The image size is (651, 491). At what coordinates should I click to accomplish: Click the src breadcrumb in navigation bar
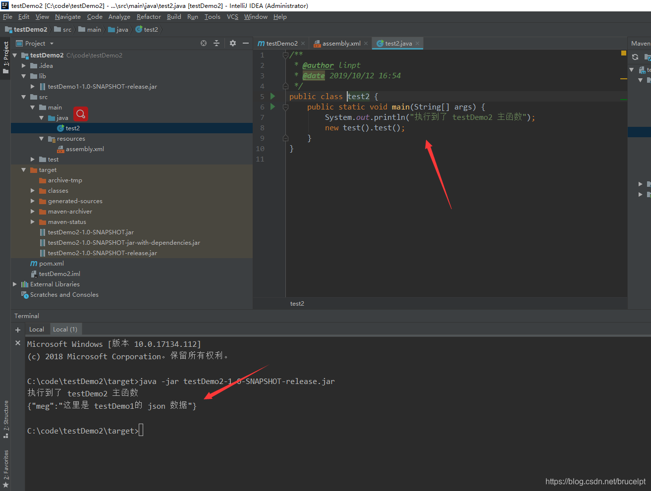pyautogui.click(x=63, y=30)
